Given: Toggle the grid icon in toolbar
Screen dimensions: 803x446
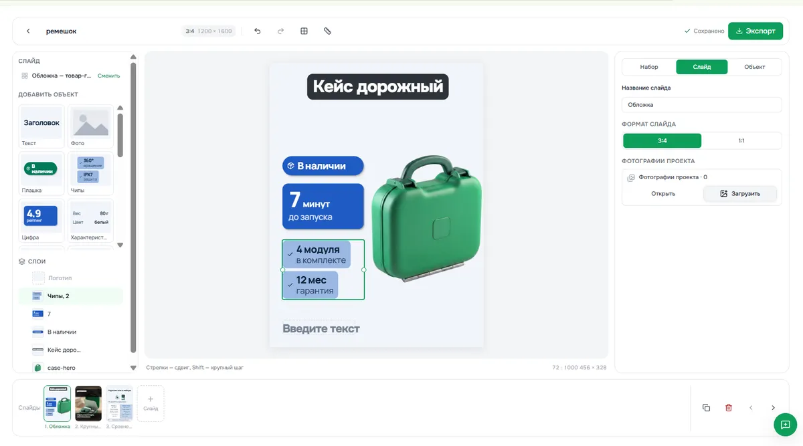Looking at the screenshot, I should (304, 31).
